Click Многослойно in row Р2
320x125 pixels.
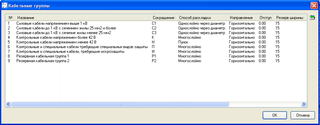tap(190, 61)
